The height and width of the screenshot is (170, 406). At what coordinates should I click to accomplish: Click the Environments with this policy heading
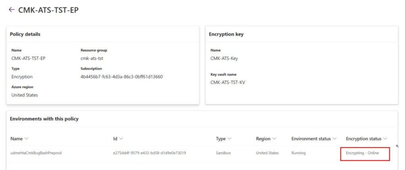[x=44, y=119]
